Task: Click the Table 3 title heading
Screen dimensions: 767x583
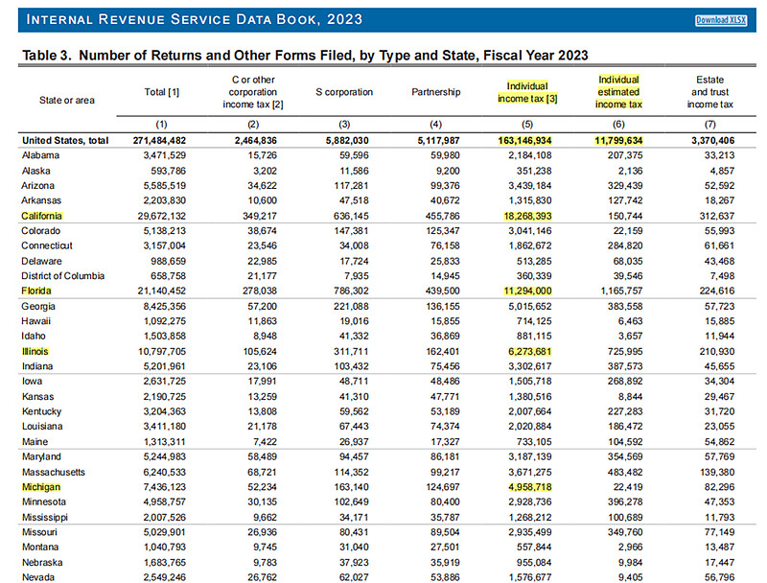Action: (305, 56)
